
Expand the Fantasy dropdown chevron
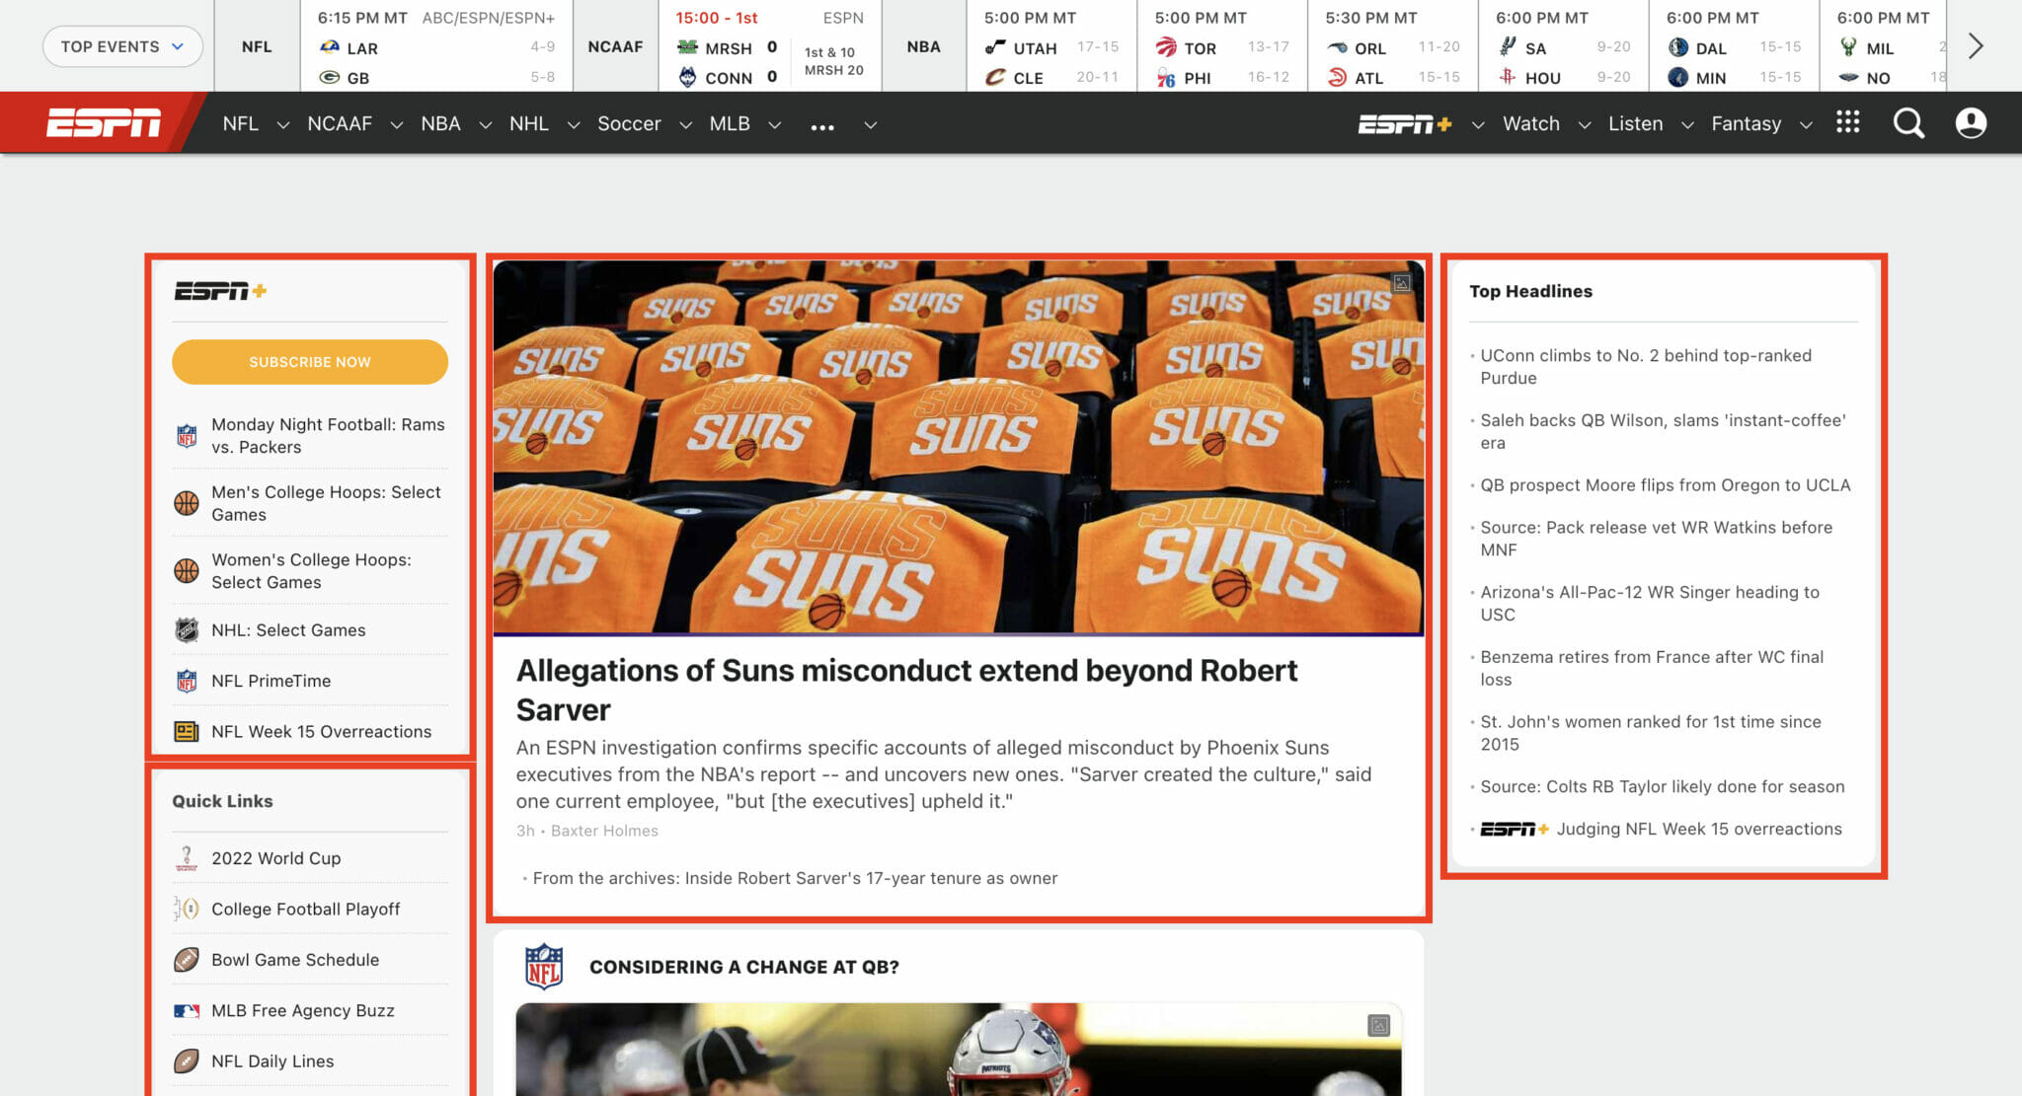pos(1806,125)
